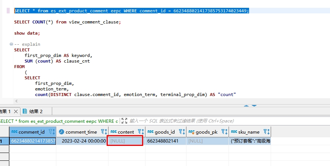Select the comment_time column header
The width and height of the screenshot is (330, 166).
click(x=82, y=132)
